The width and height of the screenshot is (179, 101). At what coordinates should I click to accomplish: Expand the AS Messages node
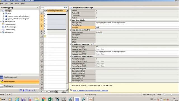[1, 32]
